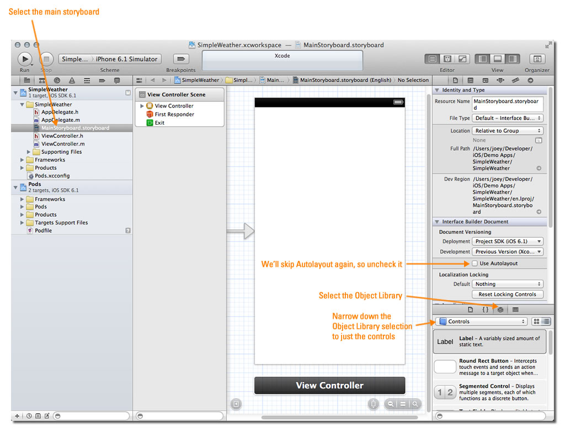The width and height of the screenshot is (565, 428).
Task: Show the File inspector
Action: click(x=455, y=81)
